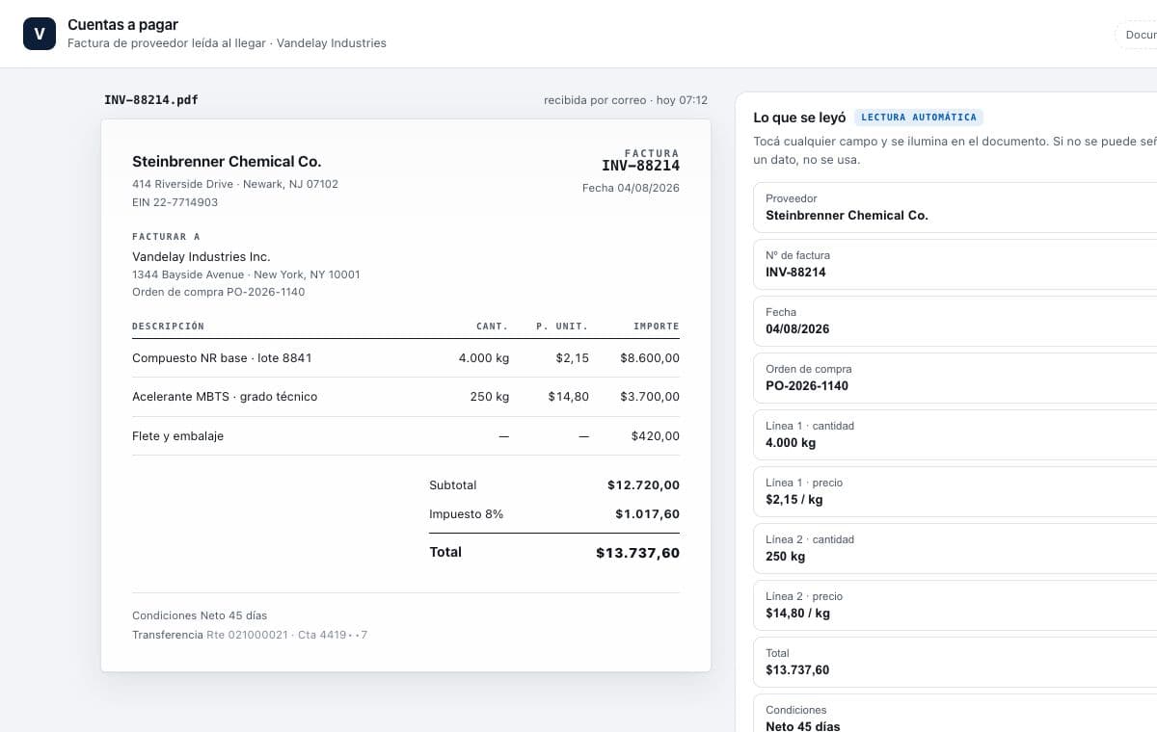Click the '$420,00' amount cell
Viewport: 1157px width, 732px height.
[656, 436]
